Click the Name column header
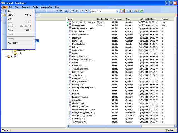This screenshot has height=133, width=178. point(81,19)
